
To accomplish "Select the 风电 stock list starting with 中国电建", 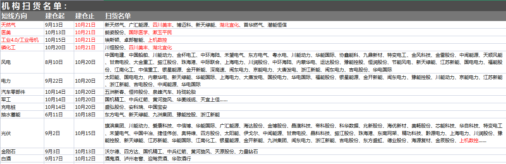I will point(305,62).
